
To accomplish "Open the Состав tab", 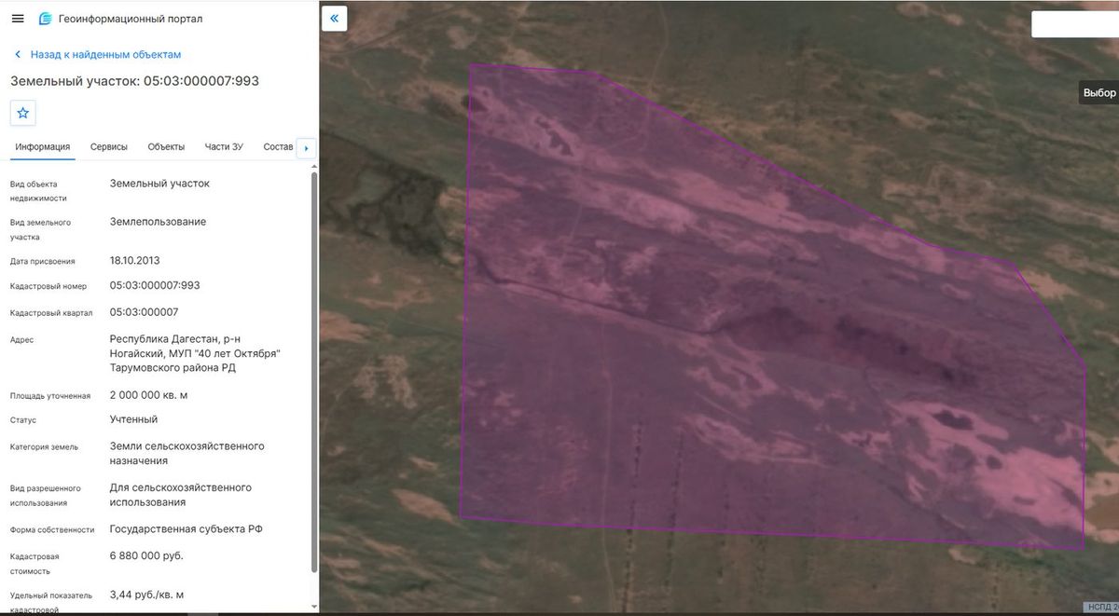I will (279, 147).
